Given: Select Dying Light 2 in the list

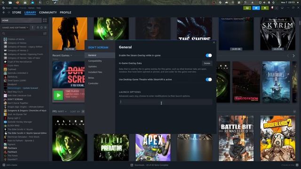Looking at the screenshot, I should (x=14, y=118).
